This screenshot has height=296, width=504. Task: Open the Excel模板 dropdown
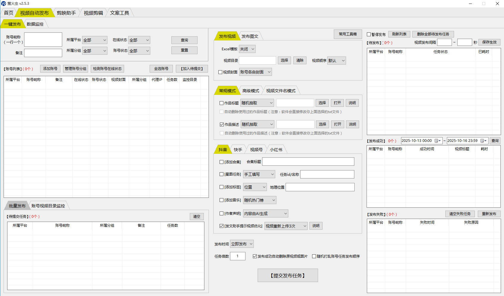tap(247, 49)
